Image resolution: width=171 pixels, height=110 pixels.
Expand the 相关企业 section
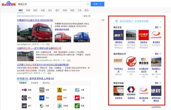[x=158, y=27]
